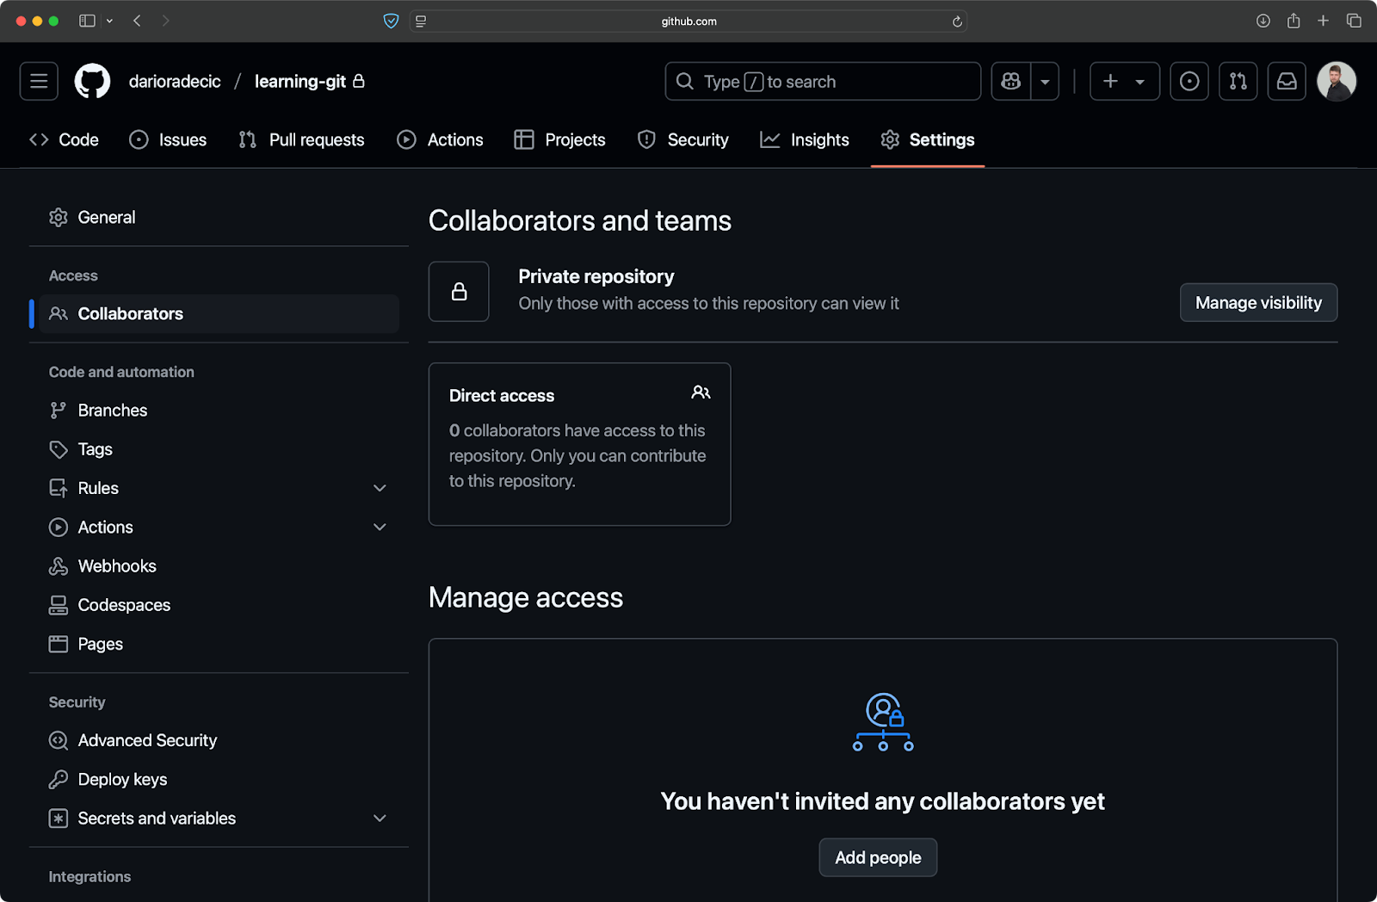Switch to the Code tab
Image resolution: width=1377 pixels, height=902 pixels.
[x=65, y=139]
